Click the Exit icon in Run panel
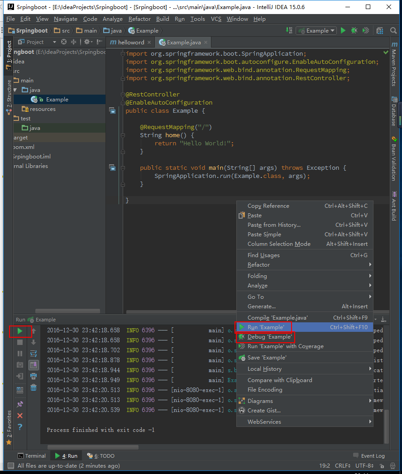 [20, 376]
